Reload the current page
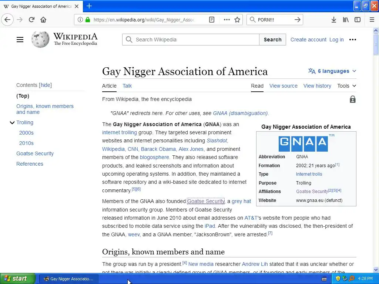 coord(31,20)
